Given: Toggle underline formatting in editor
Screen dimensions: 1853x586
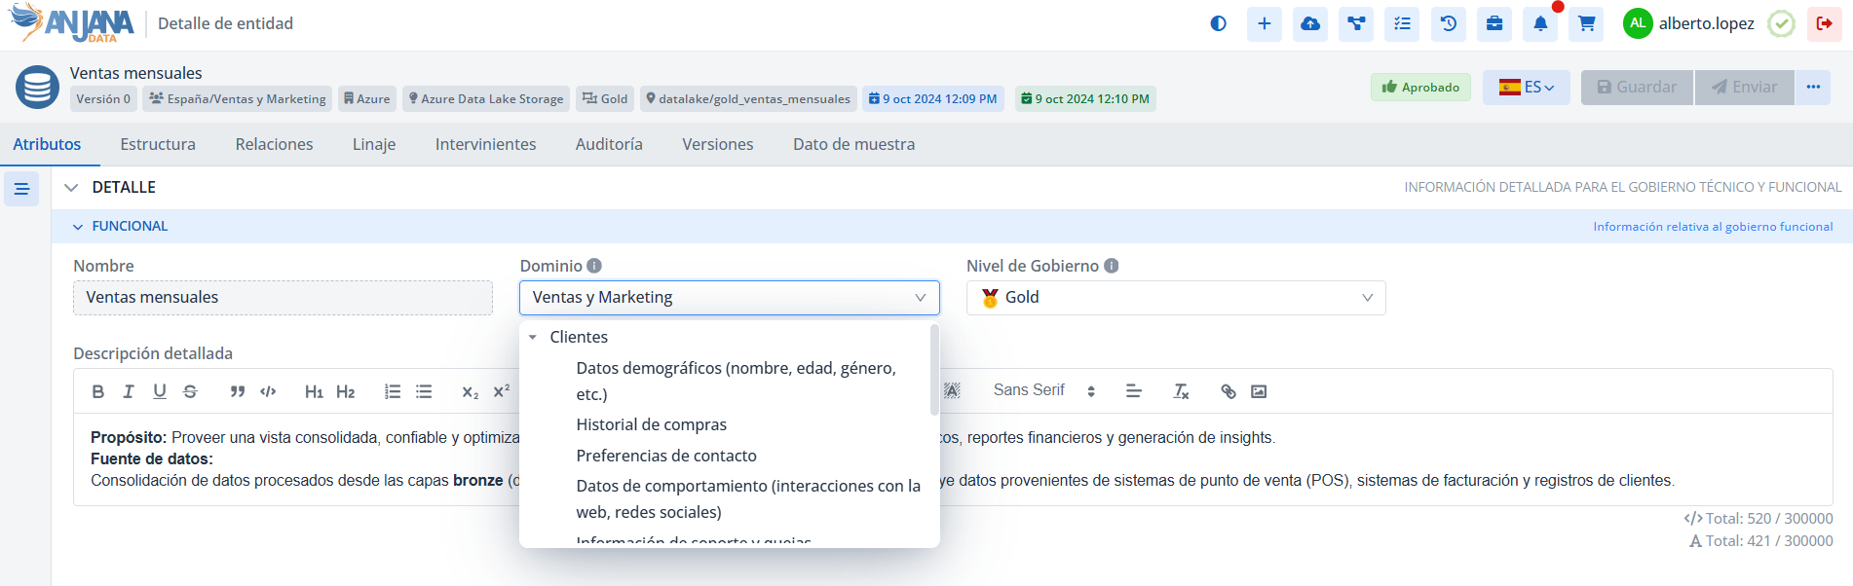Looking at the screenshot, I should pyautogui.click(x=160, y=391).
